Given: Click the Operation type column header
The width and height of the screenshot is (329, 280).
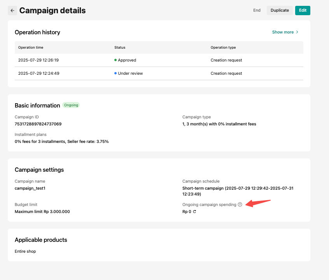Looking at the screenshot, I should [223, 48].
